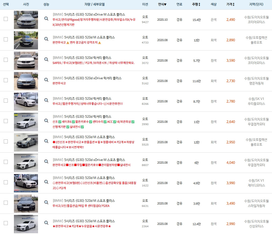Open inspection magnifier for 2,950 listing
Image resolution: width=272 pixels, height=234 pixels.
point(46,141)
